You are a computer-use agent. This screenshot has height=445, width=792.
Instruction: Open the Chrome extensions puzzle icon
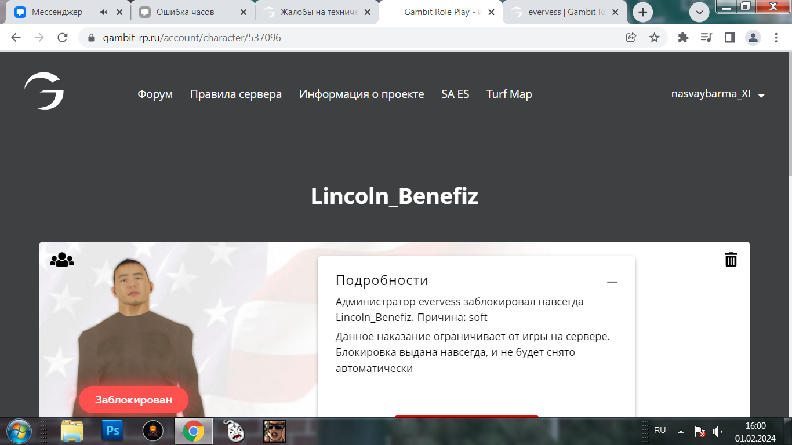(683, 38)
